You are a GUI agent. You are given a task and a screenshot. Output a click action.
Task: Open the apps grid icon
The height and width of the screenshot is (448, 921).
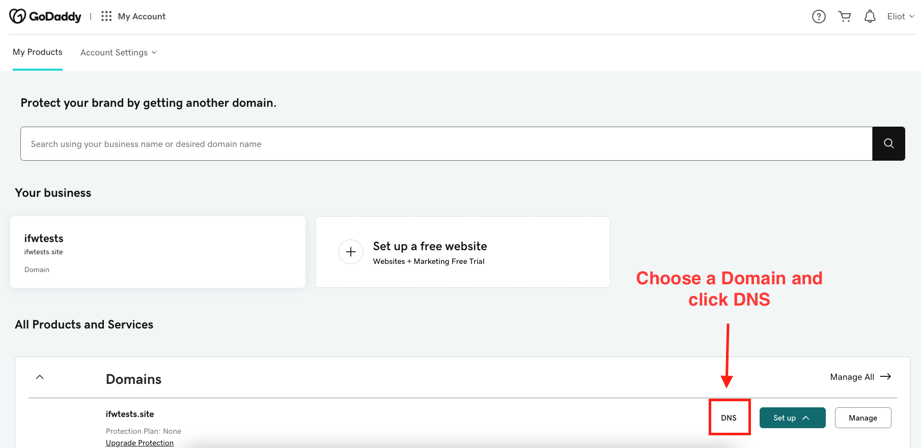point(106,16)
